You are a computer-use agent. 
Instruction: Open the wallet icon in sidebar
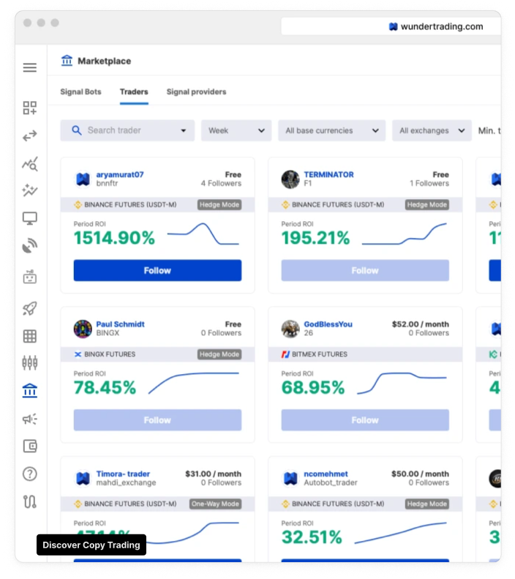click(30, 446)
